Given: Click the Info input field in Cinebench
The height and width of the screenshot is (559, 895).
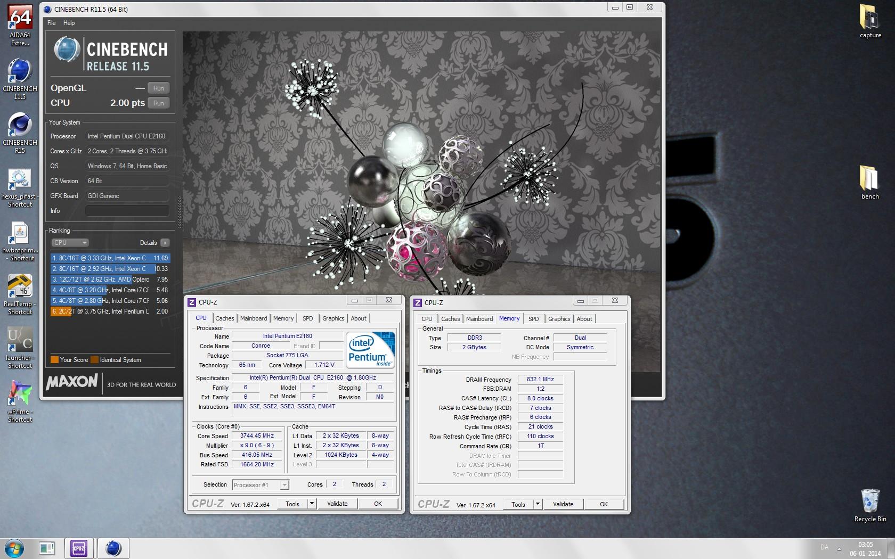Looking at the screenshot, I should (x=127, y=211).
